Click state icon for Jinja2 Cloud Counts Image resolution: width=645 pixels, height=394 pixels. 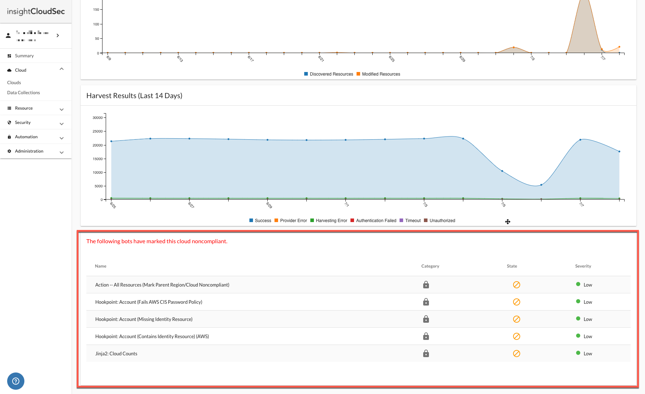[516, 354]
